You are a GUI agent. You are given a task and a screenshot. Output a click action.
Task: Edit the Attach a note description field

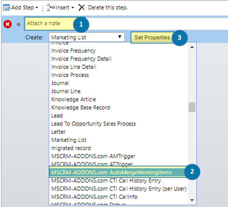point(126,24)
